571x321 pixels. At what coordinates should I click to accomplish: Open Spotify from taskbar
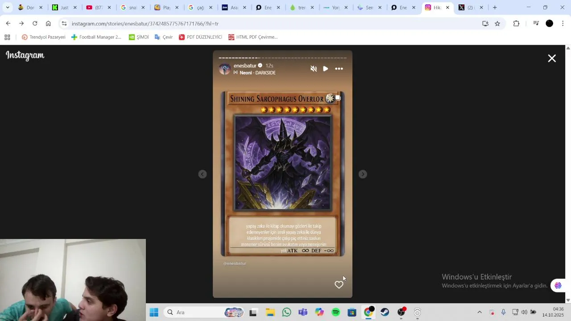point(336,313)
